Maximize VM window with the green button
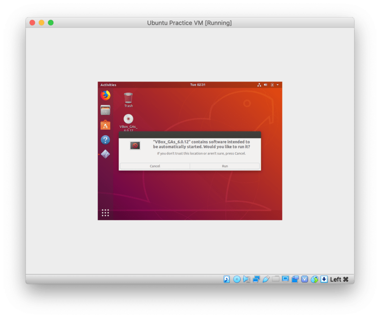The image size is (380, 318). coord(51,23)
